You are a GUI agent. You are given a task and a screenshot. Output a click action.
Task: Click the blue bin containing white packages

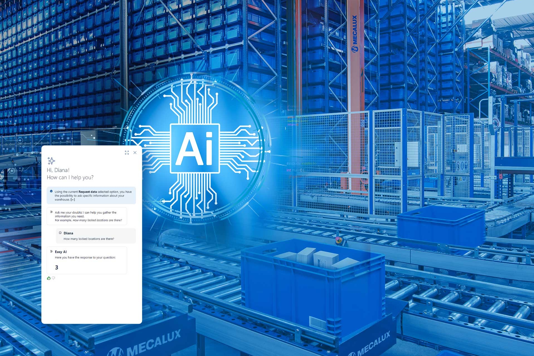[x=312, y=281]
